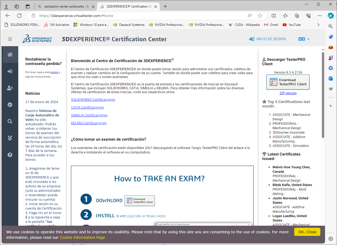Click search icon in Edge sidebar
Viewport: 337px width, 245px height.
[330, 26]
